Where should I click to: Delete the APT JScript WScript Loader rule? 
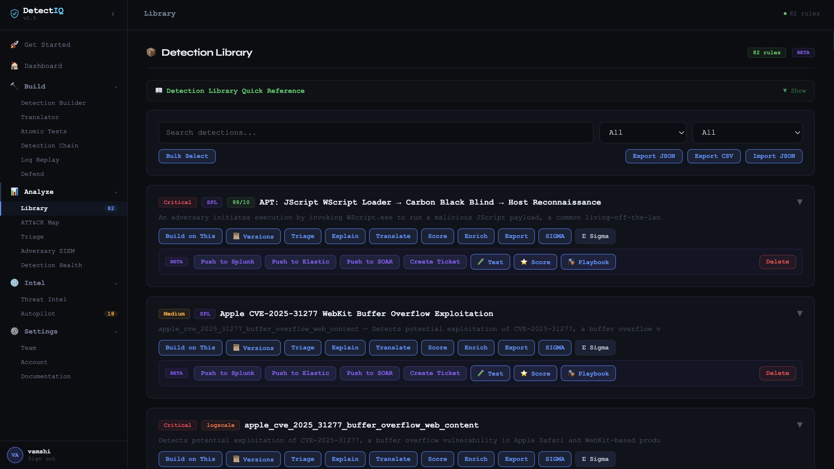pyautogui.click(x=777, y=262)
